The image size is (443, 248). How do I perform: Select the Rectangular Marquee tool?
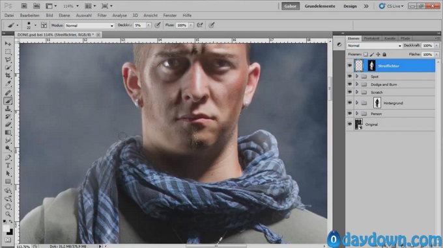pos(8,52)
